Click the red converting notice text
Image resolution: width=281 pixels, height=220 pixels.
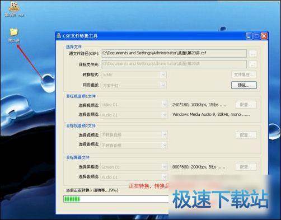pos(149,186)
